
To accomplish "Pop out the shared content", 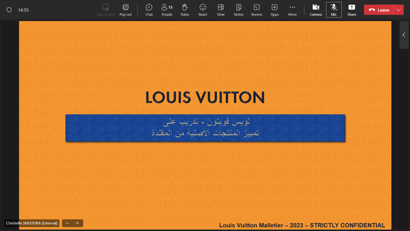I will 125,9.
